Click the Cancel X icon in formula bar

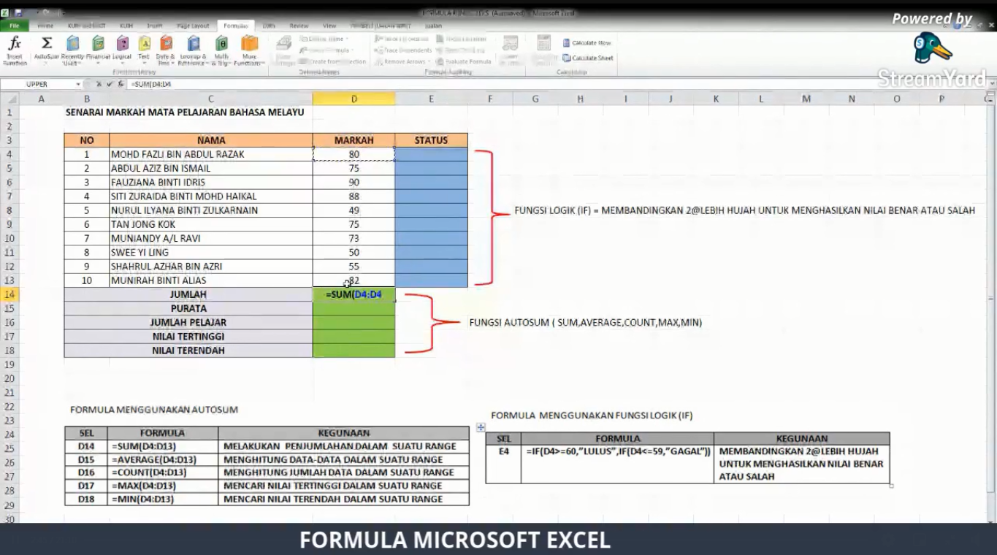(99, 84)
